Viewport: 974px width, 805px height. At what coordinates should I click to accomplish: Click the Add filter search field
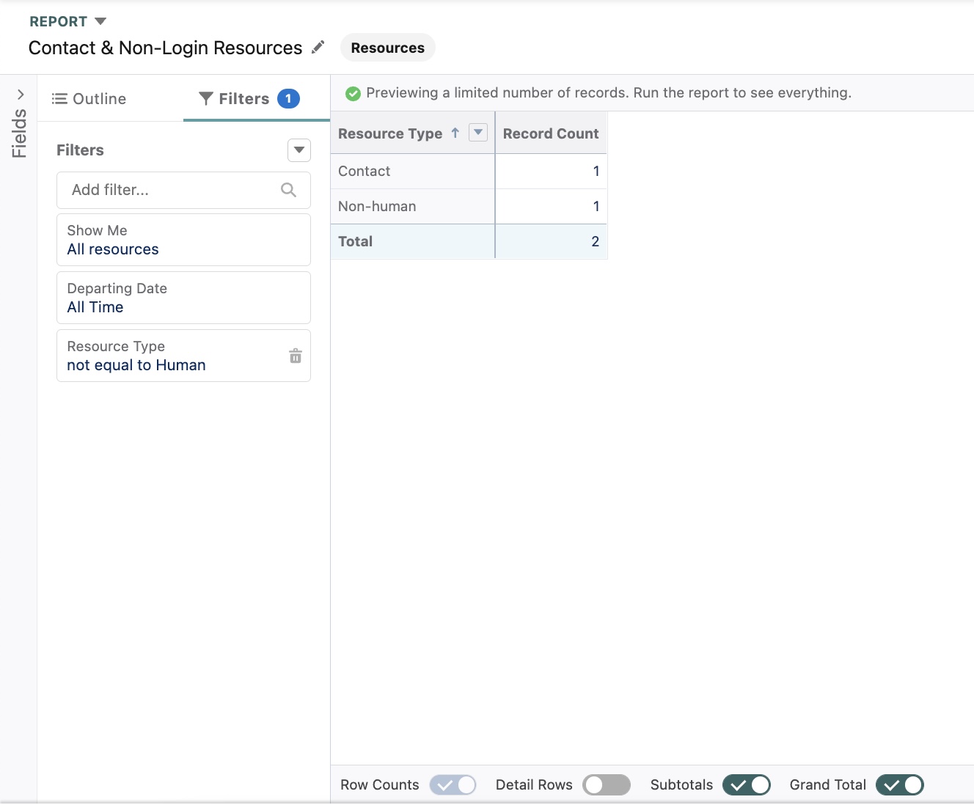point(183,190)
